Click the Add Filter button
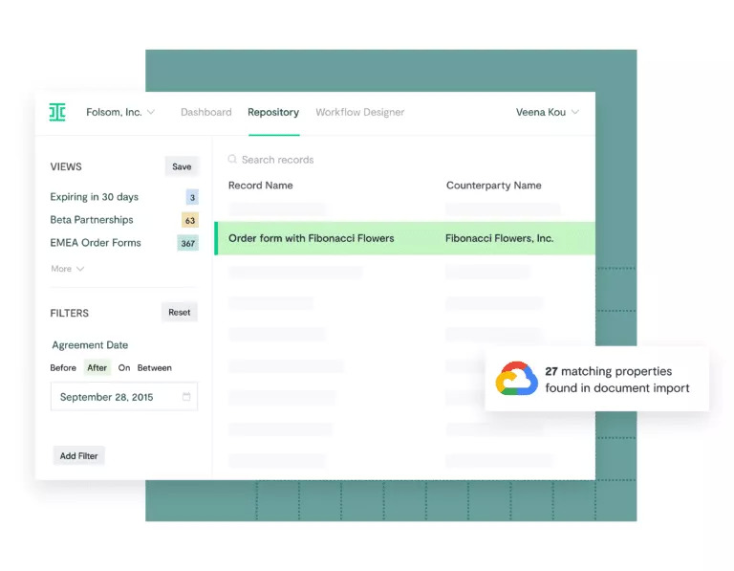The width and height of the screenshot is (734, 571). click(78, 456)
